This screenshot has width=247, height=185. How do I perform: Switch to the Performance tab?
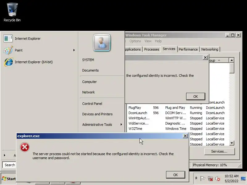[x=188, y=49]
